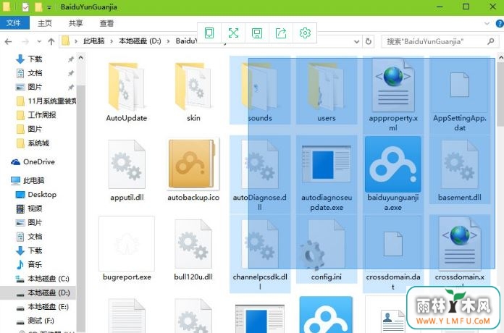Screen dimensions: 504x333
Task: Click the file list scroll up arrow
Action: click(x=501, y=58)
